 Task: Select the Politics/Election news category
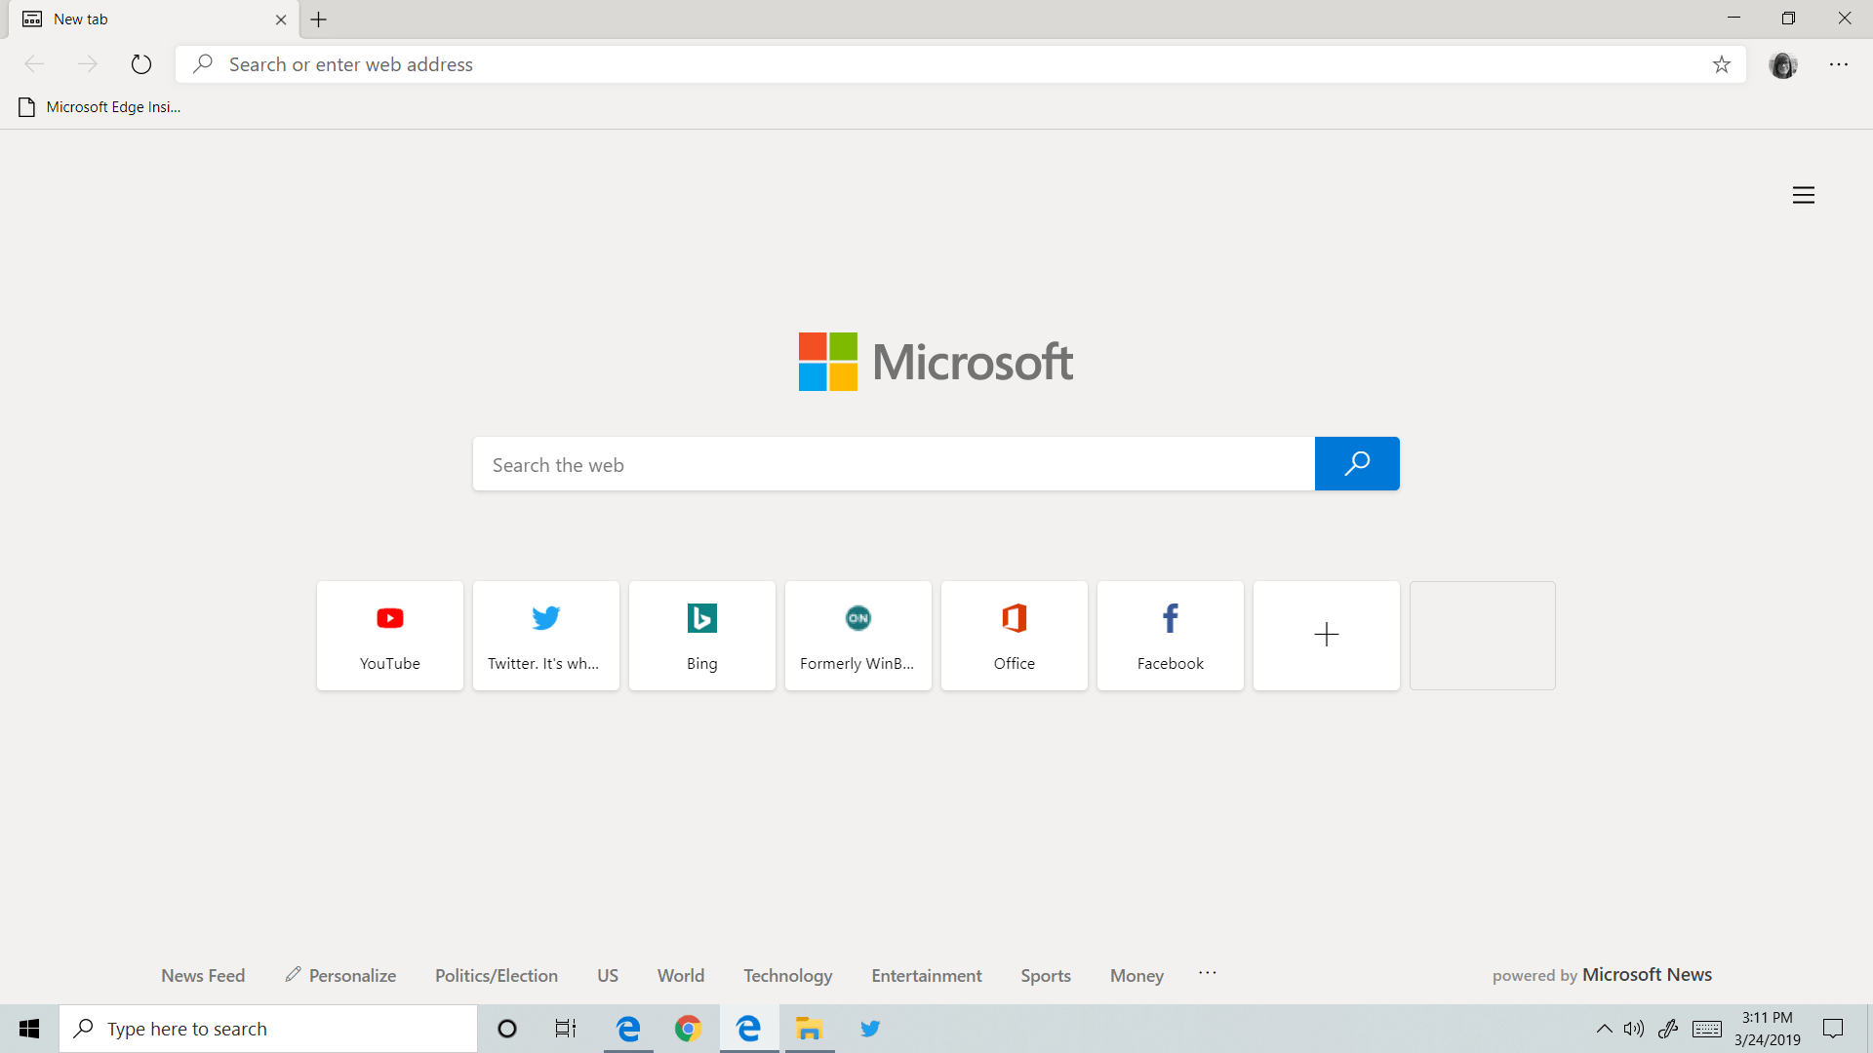(497, 975)
